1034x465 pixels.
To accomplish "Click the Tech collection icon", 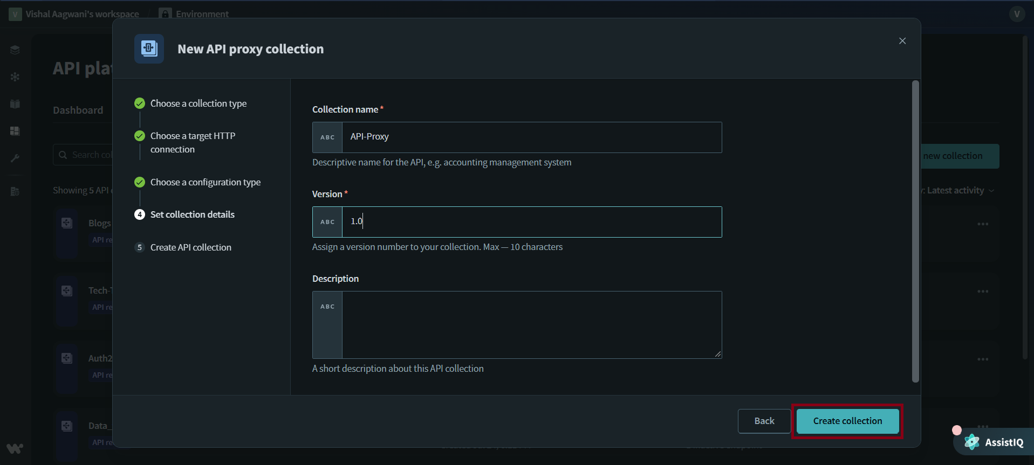I will pyautogui.click(x=67, y=291).
